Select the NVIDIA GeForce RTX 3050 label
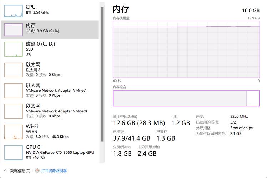The width and height of the screenshot is (267, 178). point(60,152)
